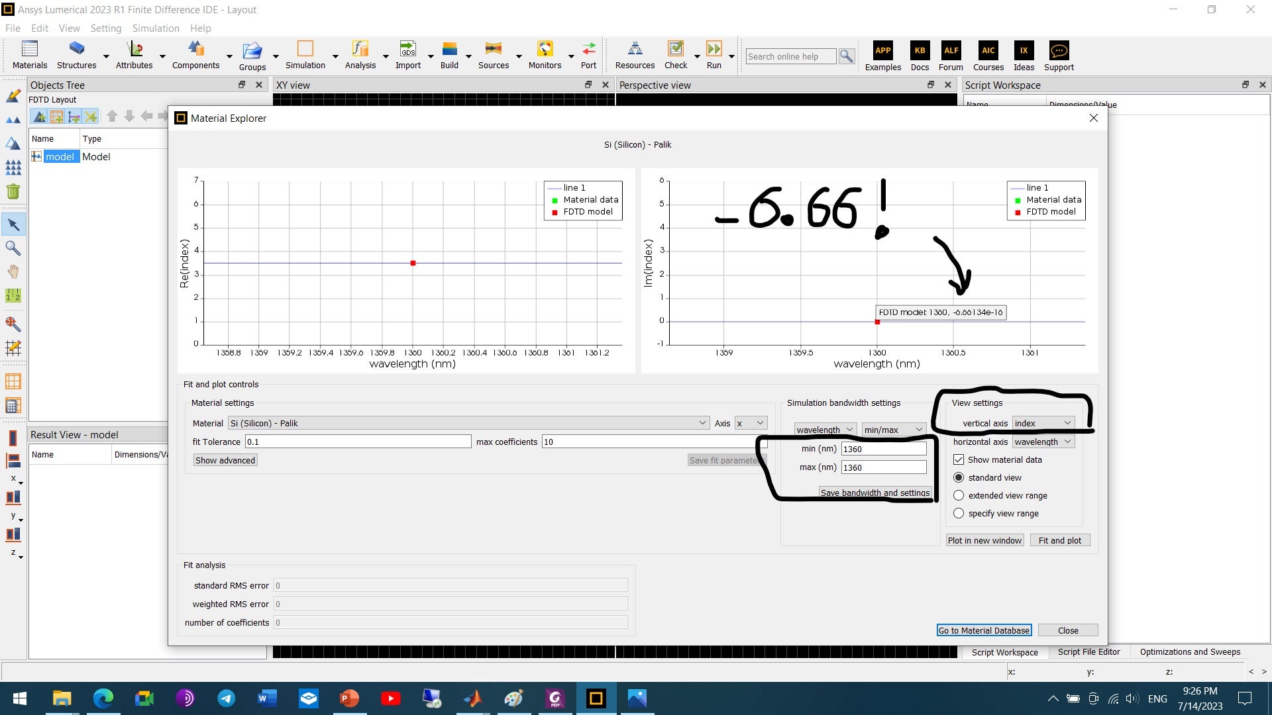1272x715 pixels.
Task: Select the zoom magnifier tool in the sidebar
Action: tap(13, 248)
